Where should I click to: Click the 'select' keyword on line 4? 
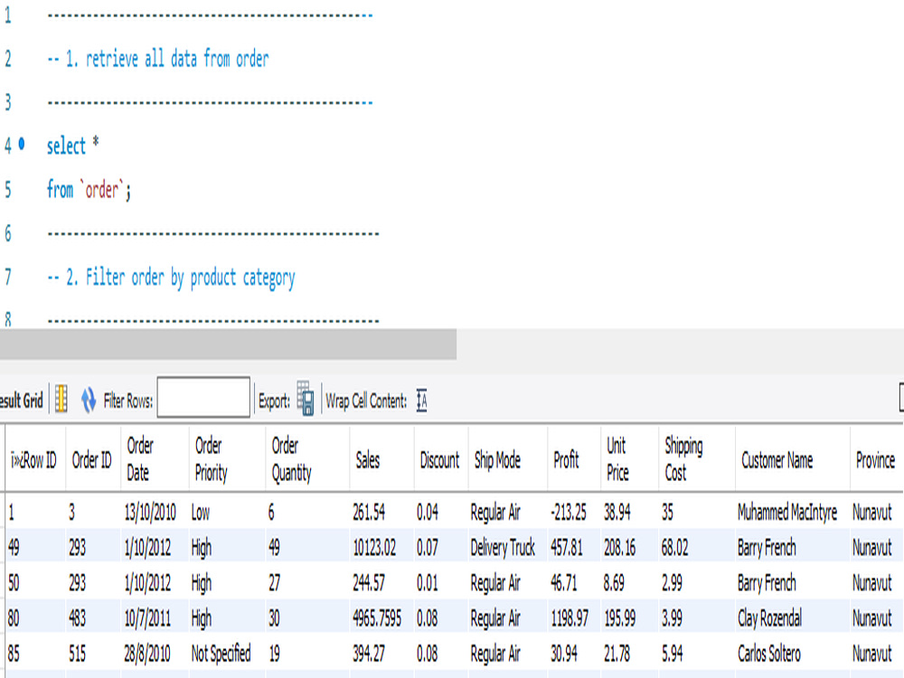click(66, 146)
